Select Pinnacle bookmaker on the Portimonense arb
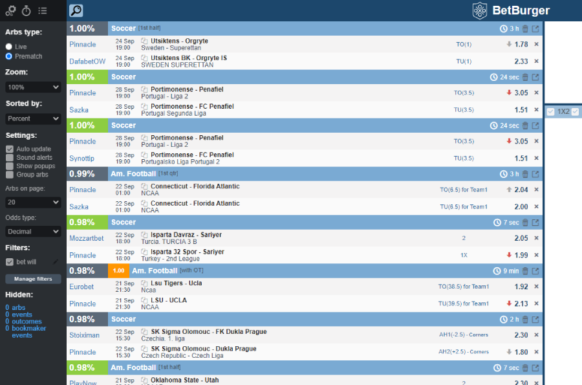The height and width of the screenshot is (385, 582). 82,93
